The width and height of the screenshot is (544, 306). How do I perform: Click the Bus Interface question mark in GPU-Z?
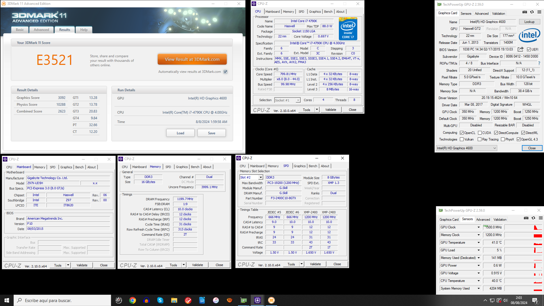tap(539, 63)
